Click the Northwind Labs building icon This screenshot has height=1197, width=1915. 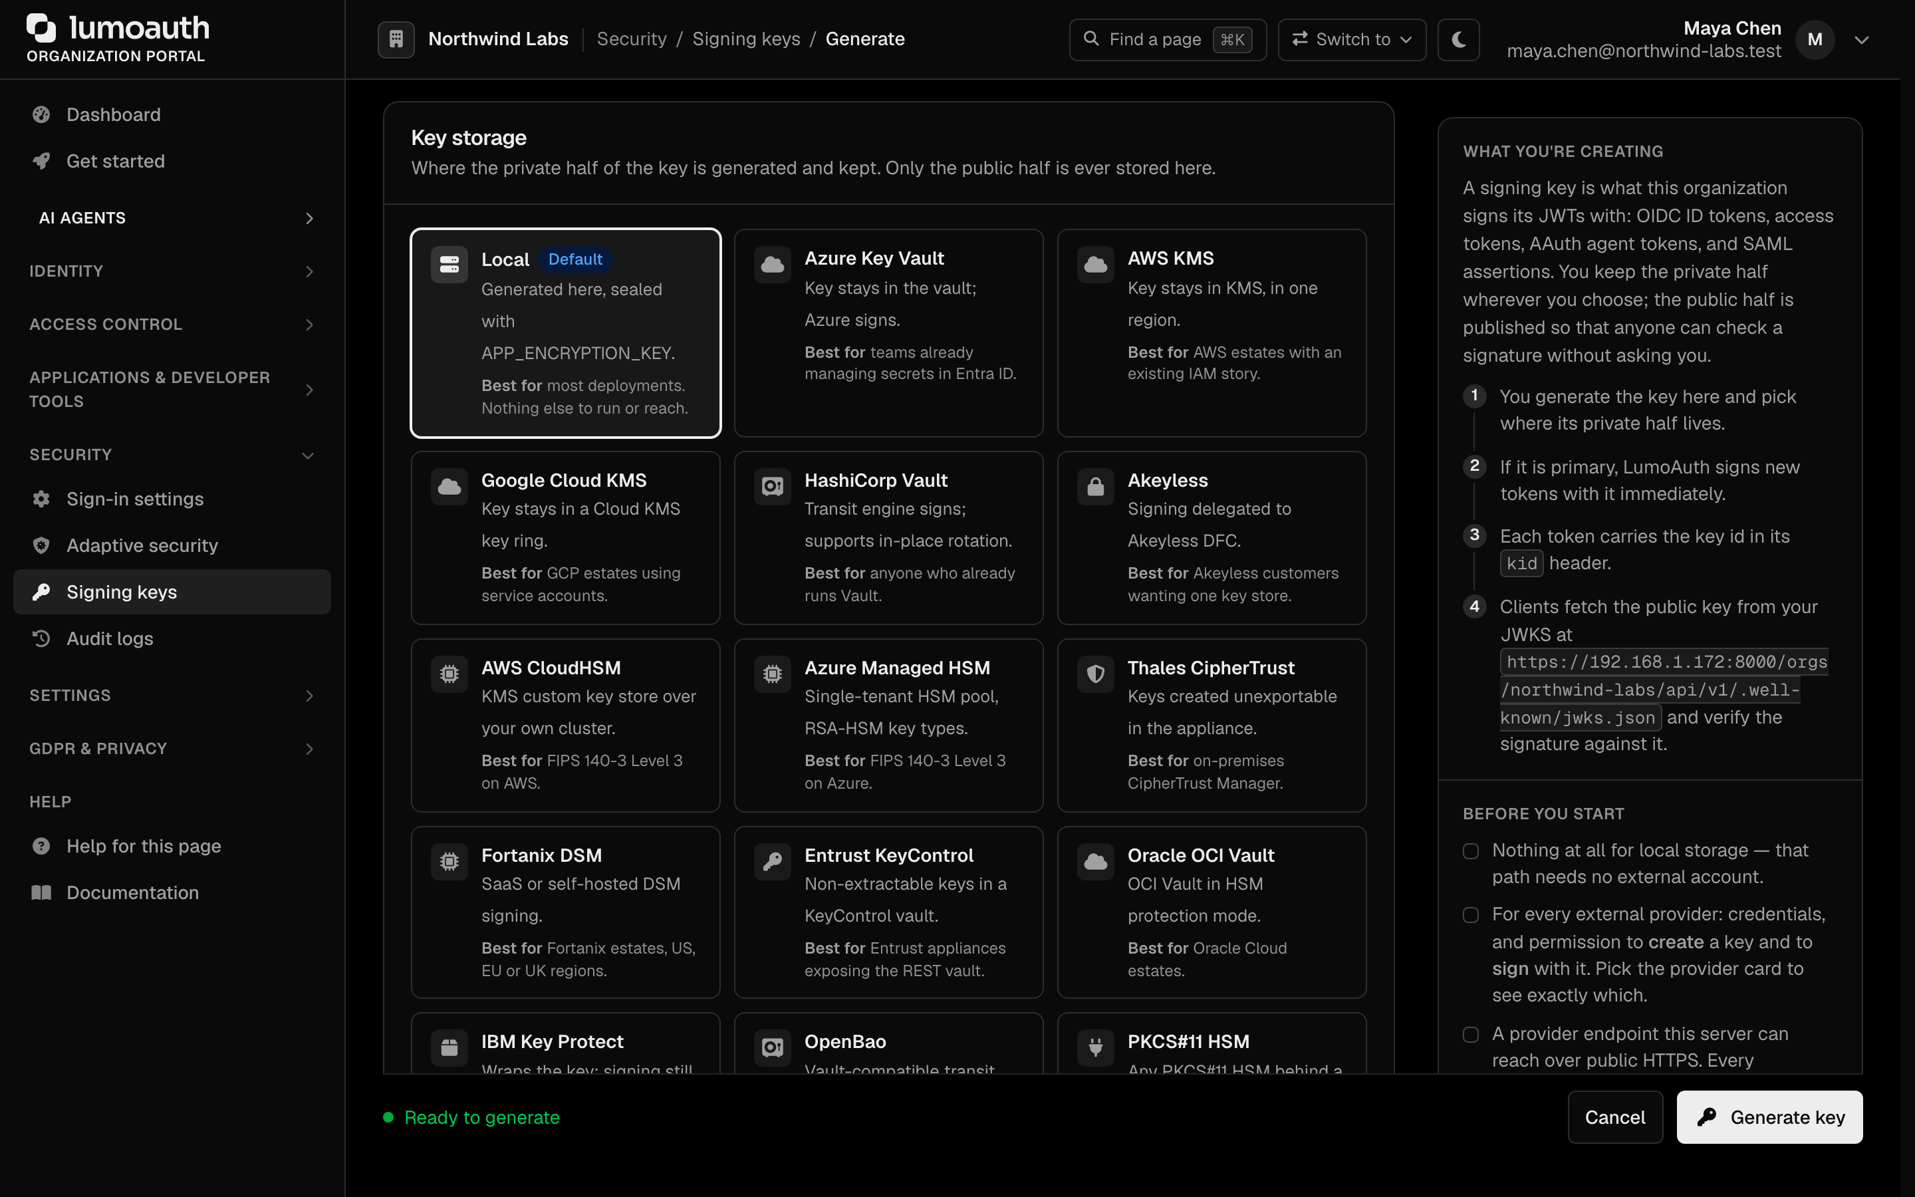tap(396, 40)
